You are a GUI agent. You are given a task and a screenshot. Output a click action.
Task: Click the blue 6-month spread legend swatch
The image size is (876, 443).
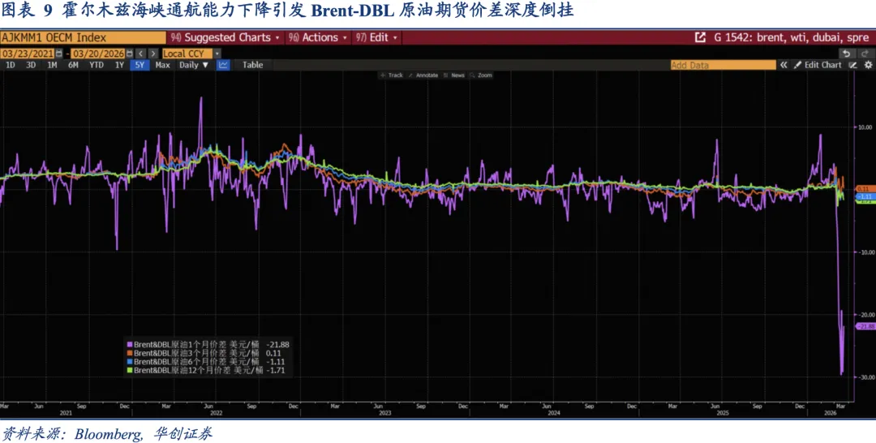click(x=130, y=361)
